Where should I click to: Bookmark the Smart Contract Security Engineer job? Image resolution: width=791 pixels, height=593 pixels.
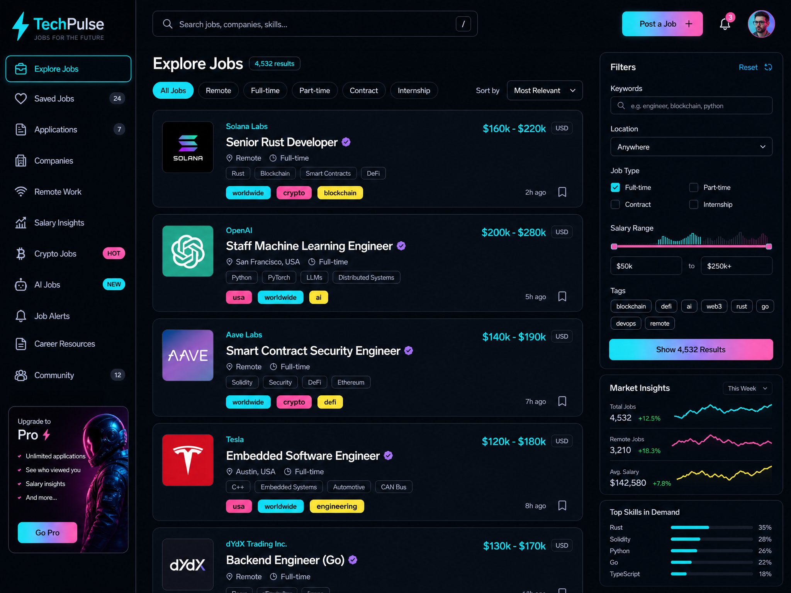pos(562,401)
